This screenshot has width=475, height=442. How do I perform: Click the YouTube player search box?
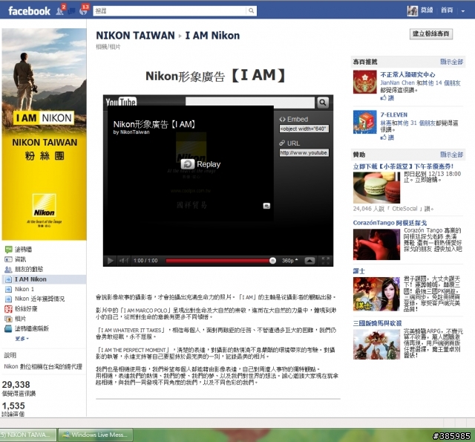coord(250,103)
